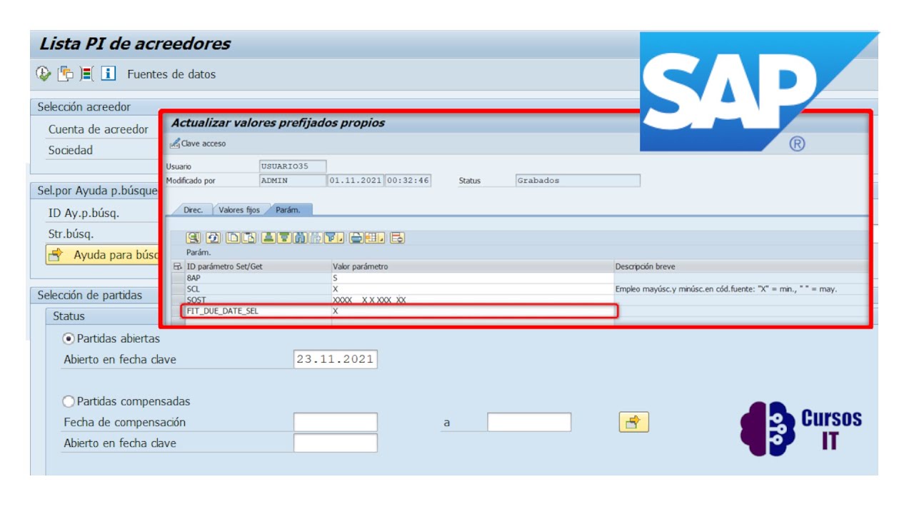This screenshot has width=914, height=514.
Task: Click the Fecha de compensación 'a' field
Action: pyautogui.click(x=529, y=422)
